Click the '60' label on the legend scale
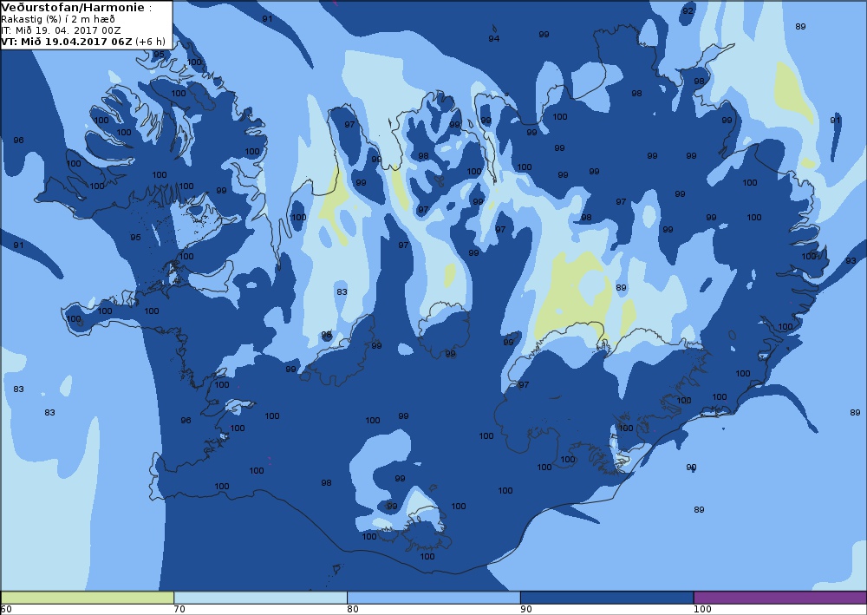867x615 pixels. click(6, 610)
